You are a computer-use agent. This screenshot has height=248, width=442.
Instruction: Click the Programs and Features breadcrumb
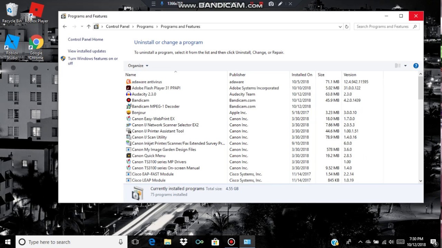point(180,27)
